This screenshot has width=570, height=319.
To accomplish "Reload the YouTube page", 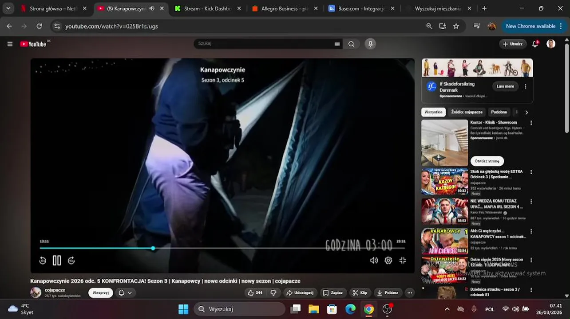I will coord(39,26).
